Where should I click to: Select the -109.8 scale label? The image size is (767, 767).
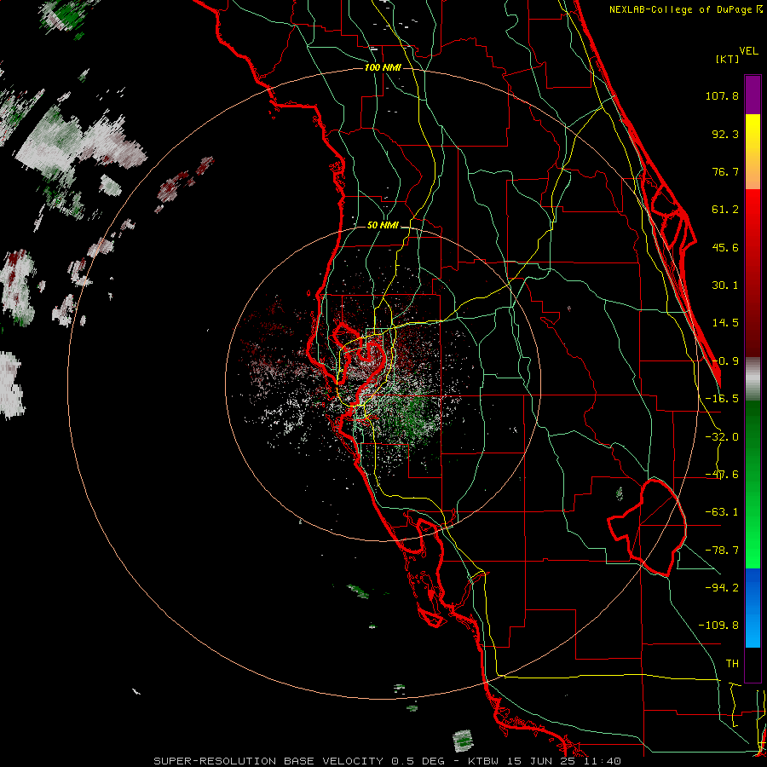coord(718,626)
